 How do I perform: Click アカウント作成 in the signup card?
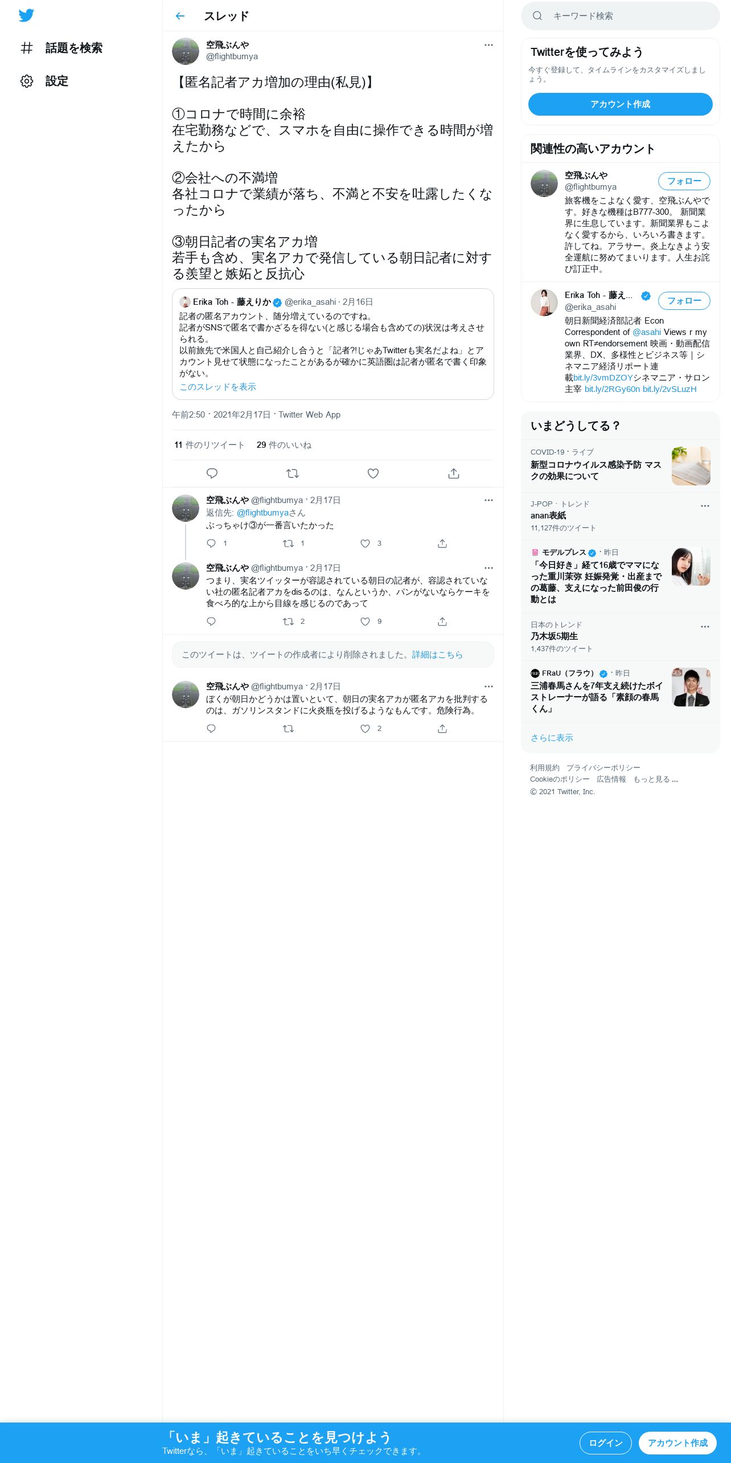[x=621, y=104]
